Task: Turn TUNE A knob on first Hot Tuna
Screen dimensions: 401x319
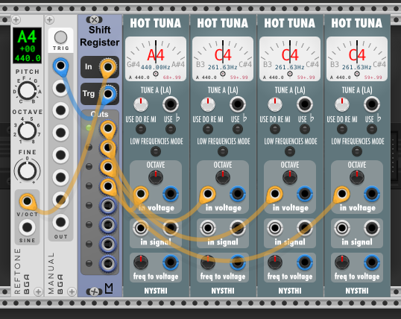Action: coord(141,104)
